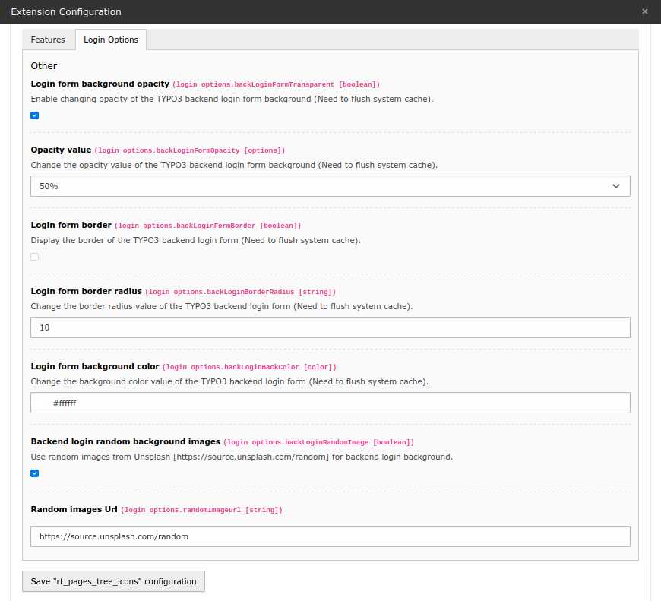Select the Login Options tab

pos(111,40)
